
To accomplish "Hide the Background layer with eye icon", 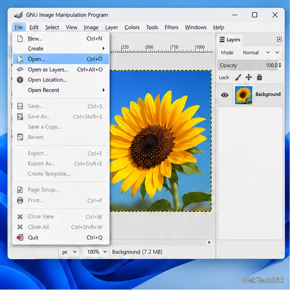I will (x=225, y=95).
